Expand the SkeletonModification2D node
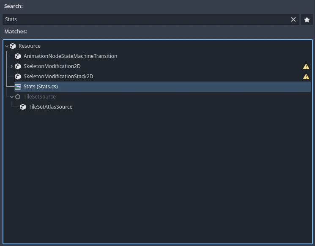The height and width of the screenshot is (246, 315). point(12,66)
